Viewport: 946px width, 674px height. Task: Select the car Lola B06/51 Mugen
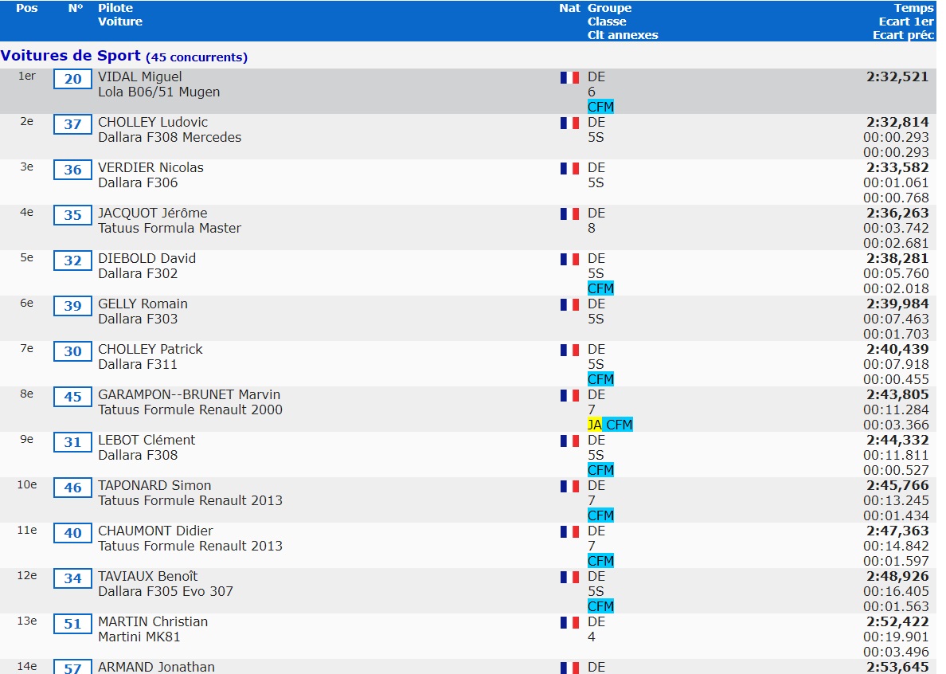[159, 92]
